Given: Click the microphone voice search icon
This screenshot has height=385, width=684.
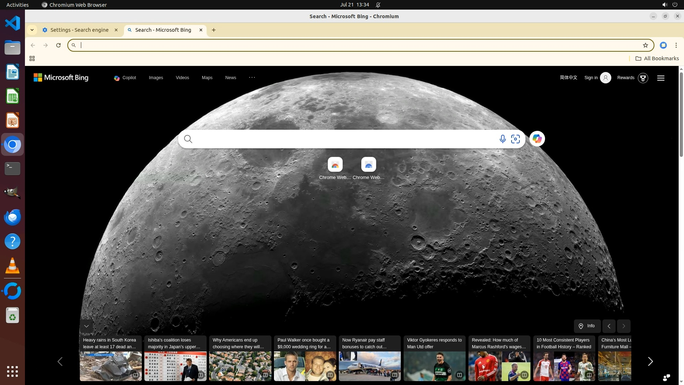Looking at the screenshot, I should click(502, 139).
